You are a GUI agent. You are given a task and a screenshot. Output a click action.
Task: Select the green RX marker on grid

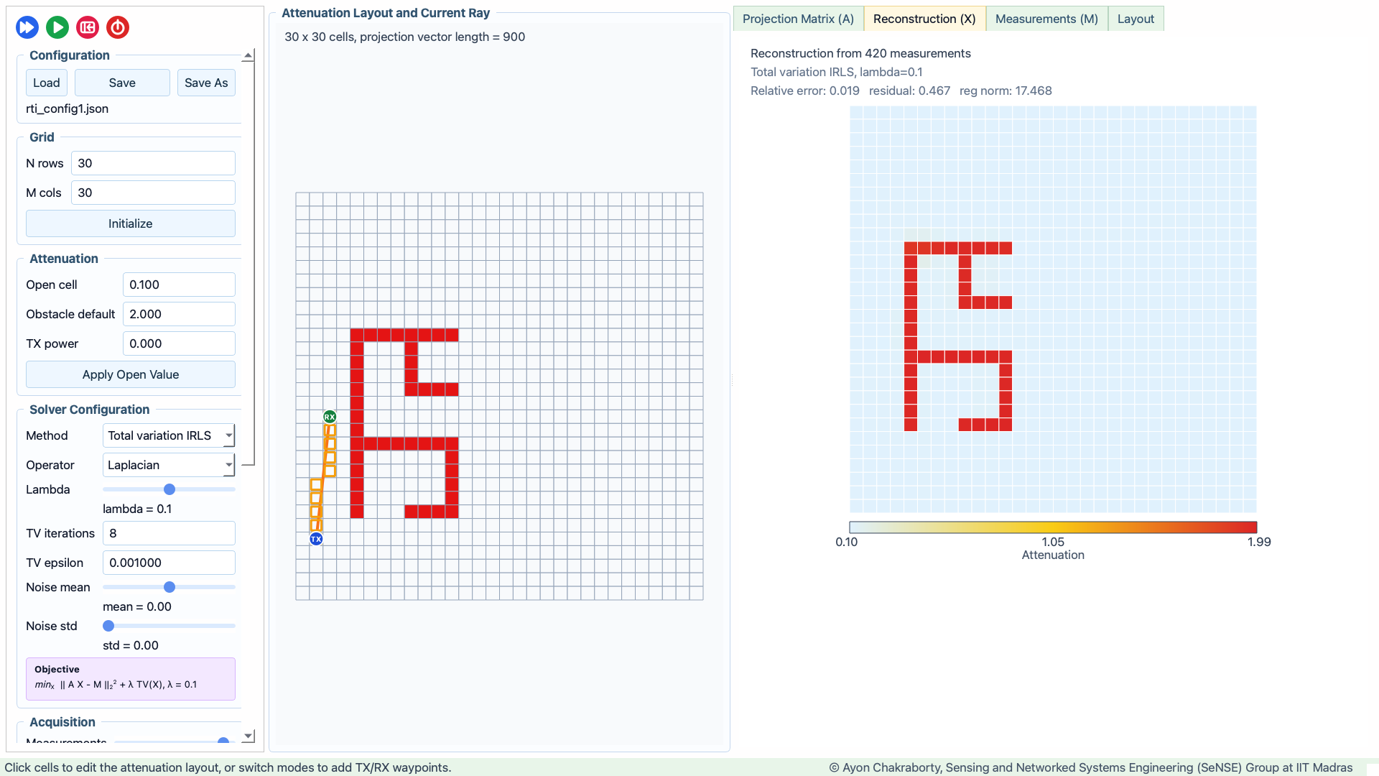coord(330,417)
